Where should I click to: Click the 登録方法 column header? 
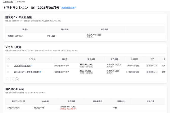(x=121, y=101)
